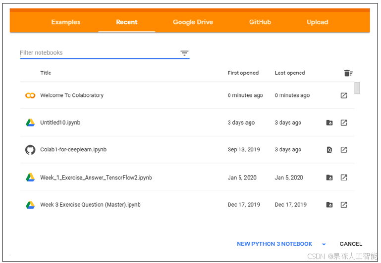Viewport: 381px width, 263px height.
Task: Locate Week 3 Exercise Question in Drive
Action: pyautogui.click(x=329, y=205)
